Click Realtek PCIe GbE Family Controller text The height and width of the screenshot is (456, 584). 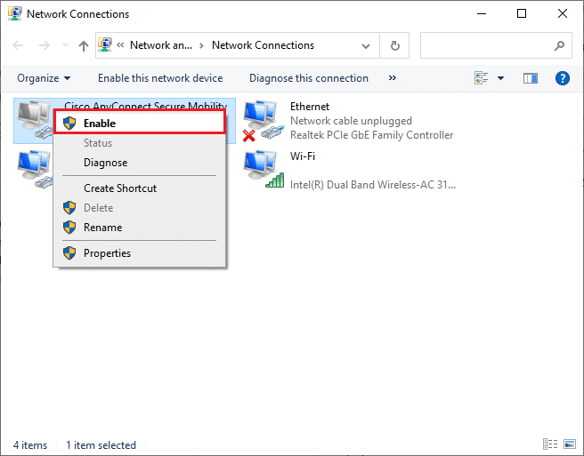[371, 134]
